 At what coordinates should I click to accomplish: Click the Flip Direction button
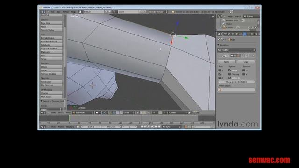pos(51,85)
